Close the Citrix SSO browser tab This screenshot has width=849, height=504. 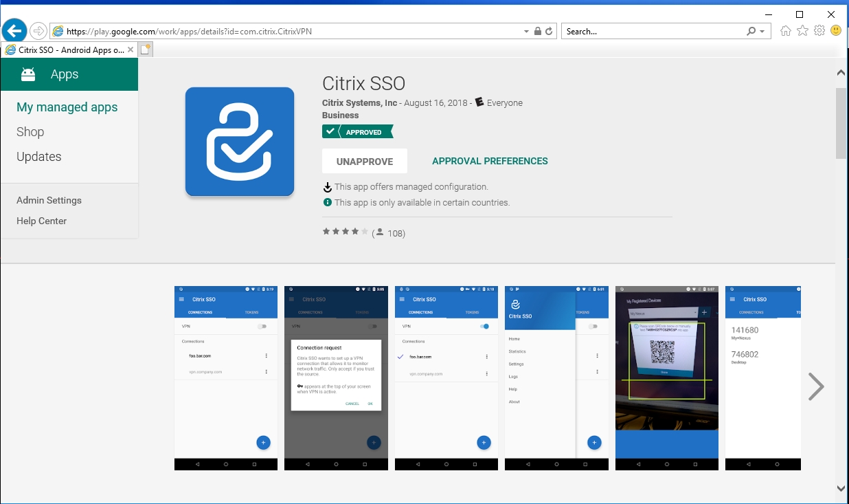click(131, 50)
